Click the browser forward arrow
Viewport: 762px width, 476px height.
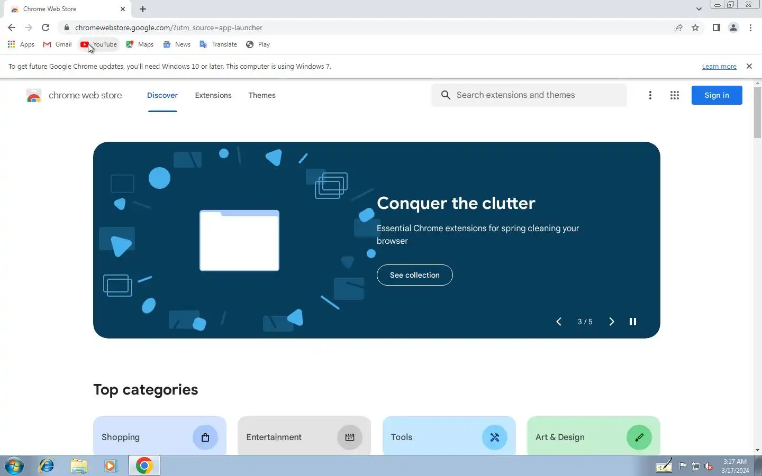[x=29, y=28]
